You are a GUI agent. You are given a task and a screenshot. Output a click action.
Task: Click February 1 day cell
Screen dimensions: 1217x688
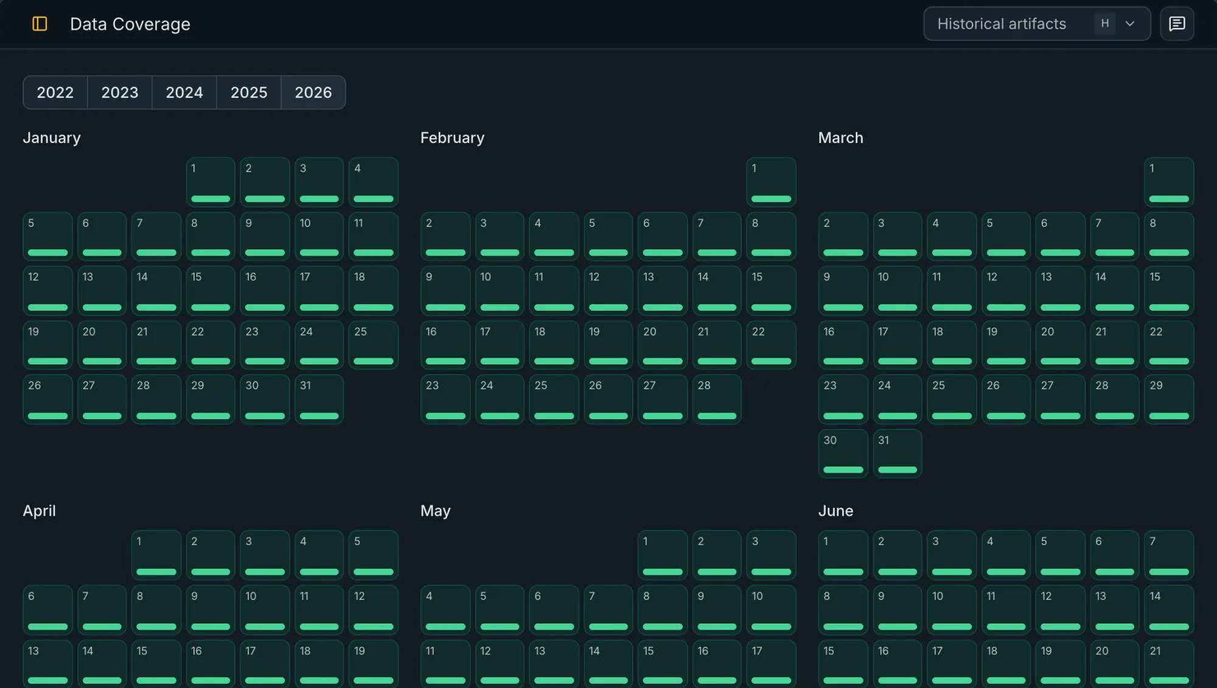click(x=771, y=182)
